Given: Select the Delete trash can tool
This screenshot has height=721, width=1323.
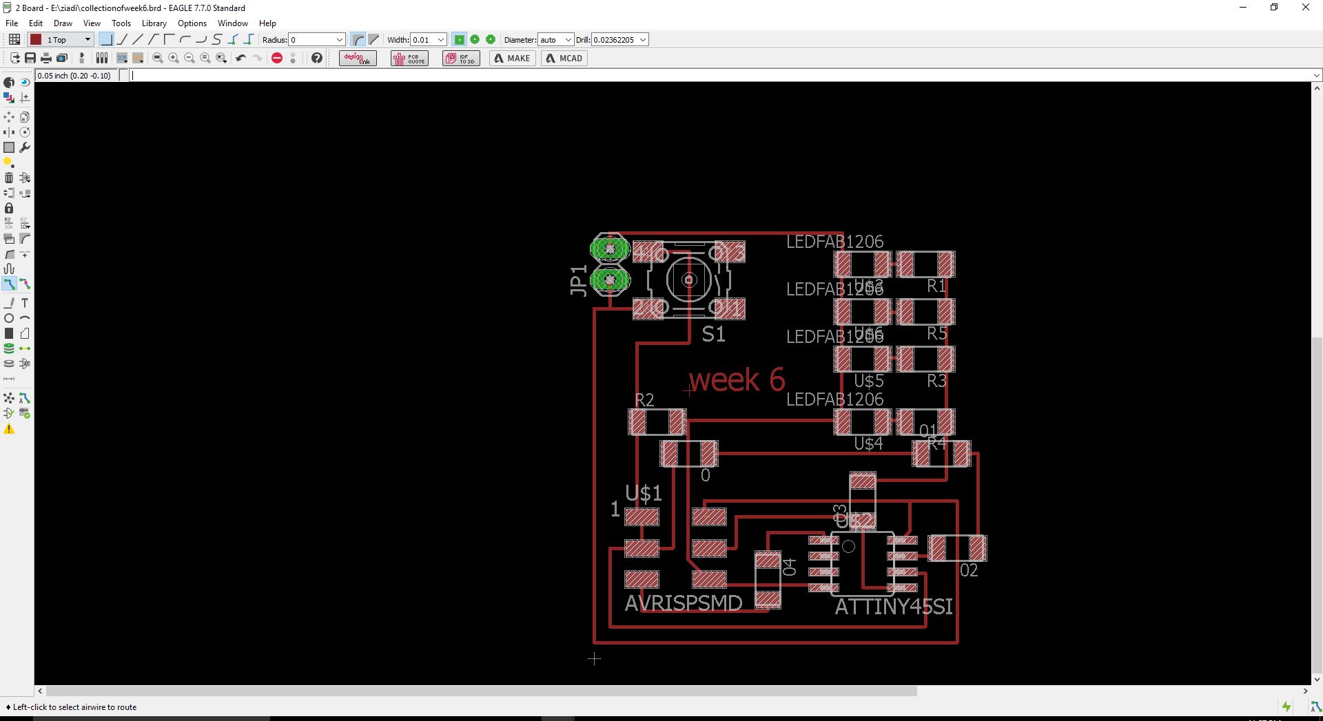Looking at the screenshot, I should pos(9,178).
